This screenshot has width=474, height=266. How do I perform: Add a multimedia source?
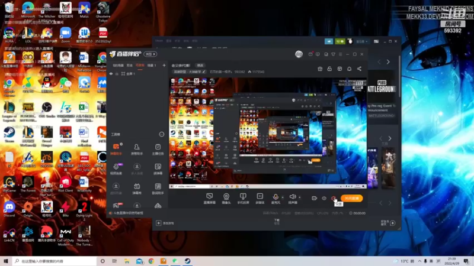pyautogui.click(x=260, y=199)
